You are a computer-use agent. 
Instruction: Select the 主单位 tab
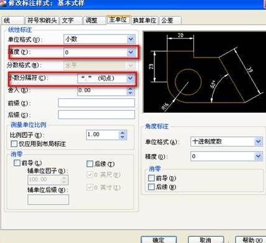pyautogui.click(x=118, y=20)
